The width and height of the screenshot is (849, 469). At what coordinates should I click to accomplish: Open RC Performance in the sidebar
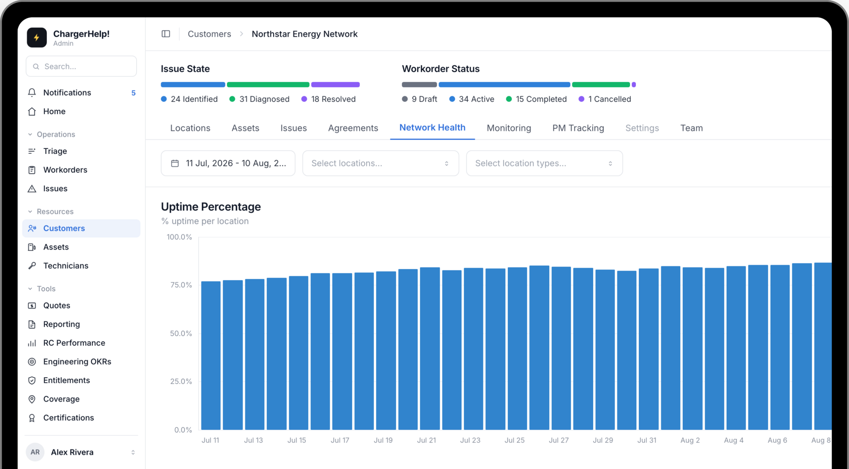pyautogui.click(x=81, y=343)
